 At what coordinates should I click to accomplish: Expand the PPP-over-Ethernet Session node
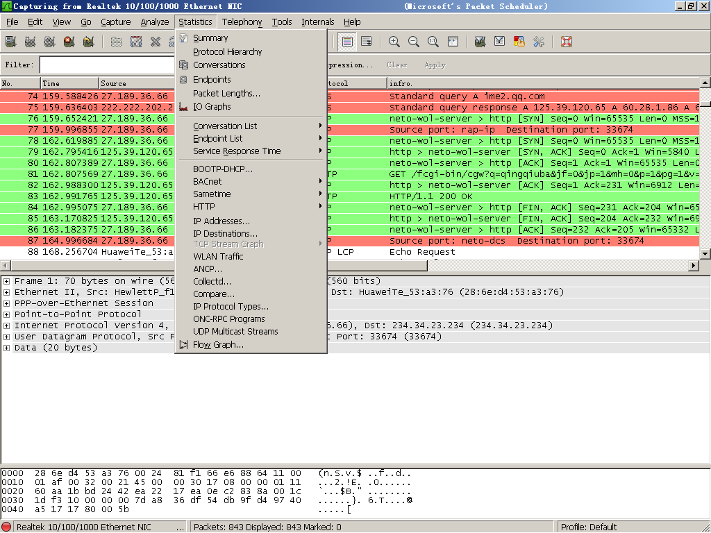pos(6,304)
